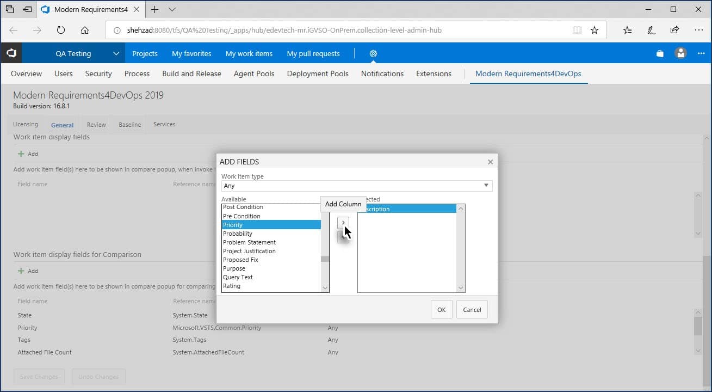Switch to the Extensions tab
712x392 pixels.
pyautogui.click(x=434, y=73)
